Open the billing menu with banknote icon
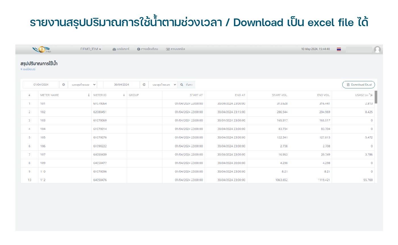Viewport: 398px width, 245px height. click(175, 49)
